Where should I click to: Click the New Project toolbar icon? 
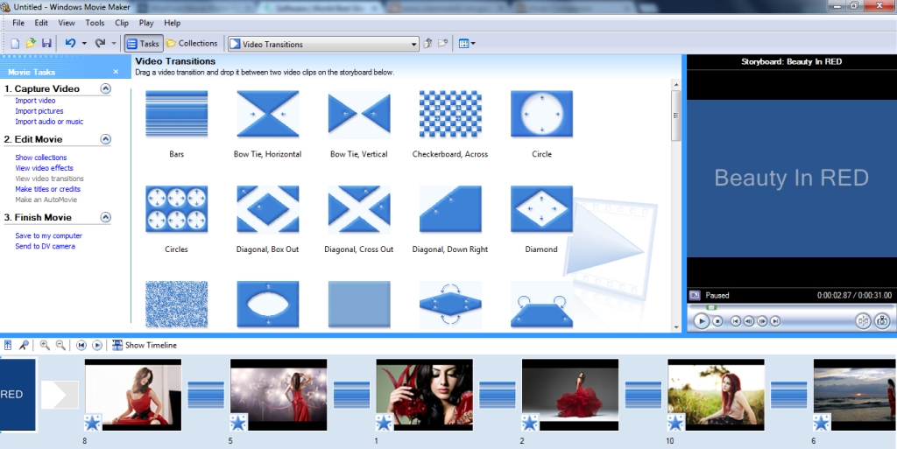(16, 44)
